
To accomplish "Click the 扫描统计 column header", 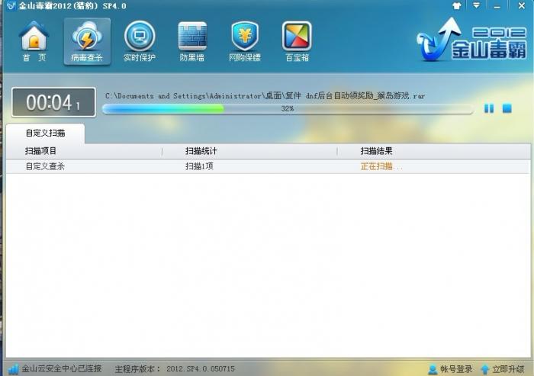I will (x=201, y=151).
